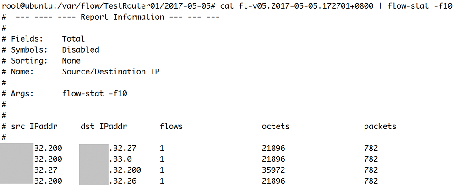Click the flows column header
458x186 pixels.
(171, 126)
